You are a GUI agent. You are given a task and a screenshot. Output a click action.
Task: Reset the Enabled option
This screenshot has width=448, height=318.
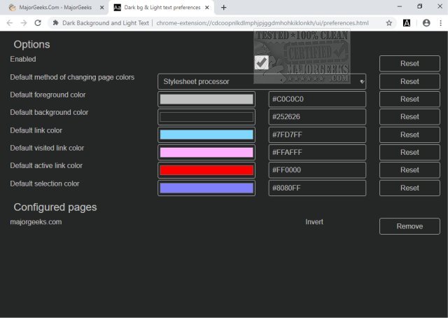409,64
